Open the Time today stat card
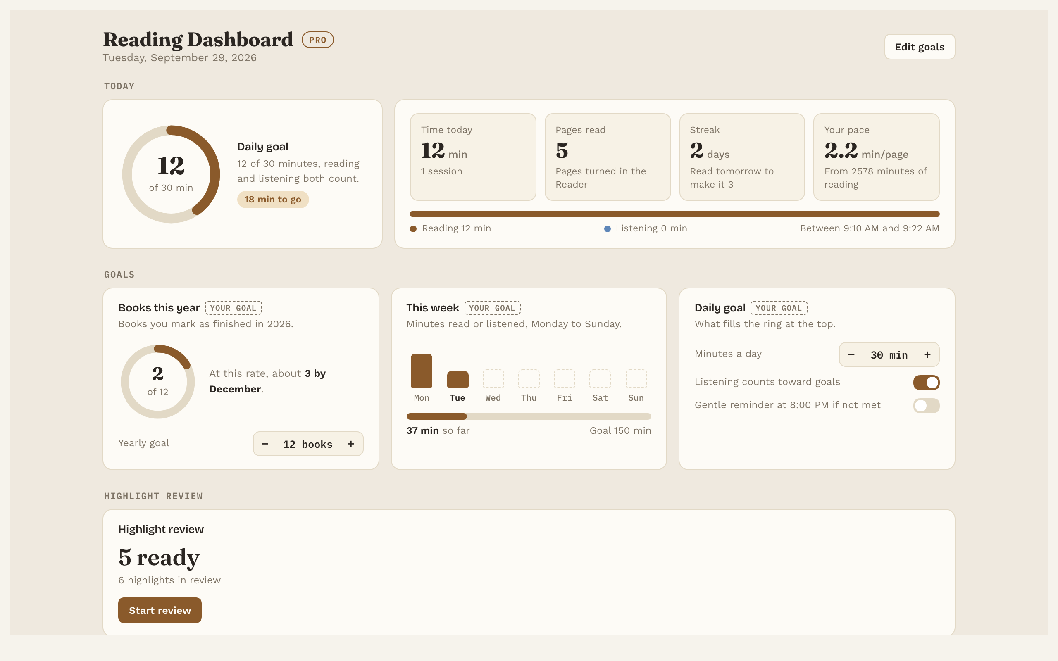This screenshot has width=1058, height=661. pyautogui.click(x=473, y=157)
